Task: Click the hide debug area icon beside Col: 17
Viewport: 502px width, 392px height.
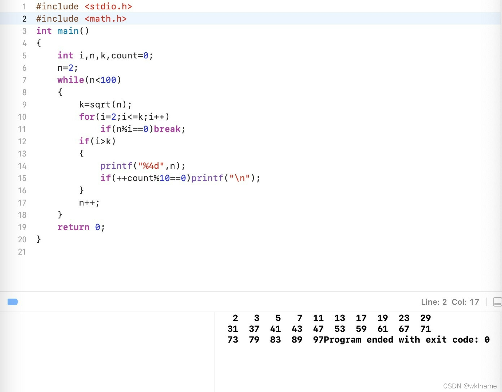Action: [x=497, y=302]
